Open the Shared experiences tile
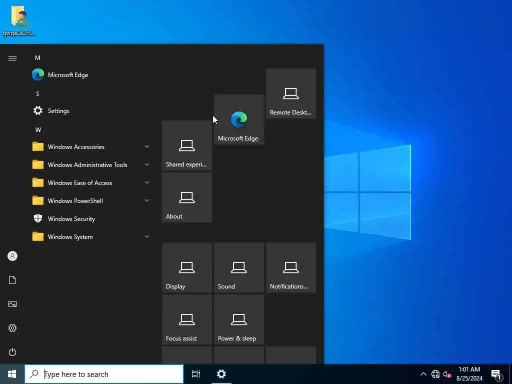This screenshot has width=512, height=384. click(x=187, y=145)
